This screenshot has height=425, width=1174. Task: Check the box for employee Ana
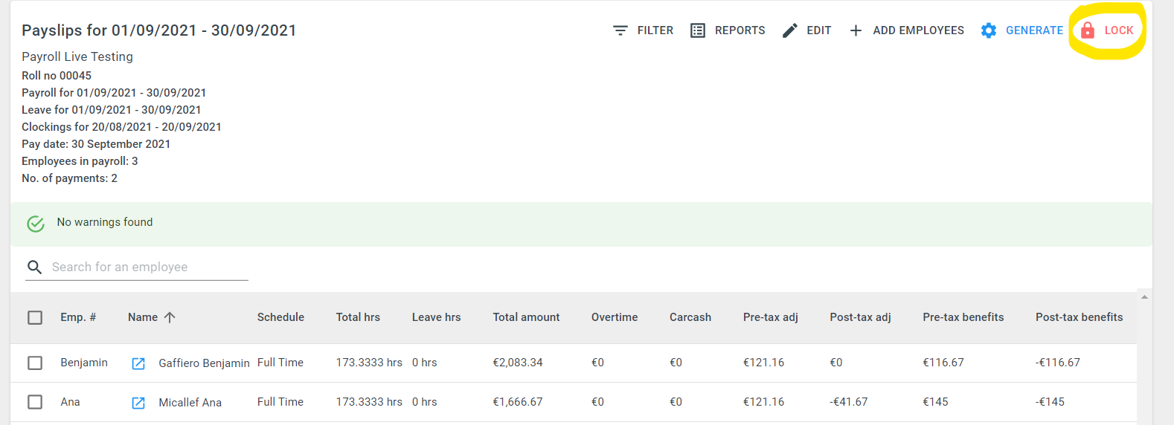(35, 402)
